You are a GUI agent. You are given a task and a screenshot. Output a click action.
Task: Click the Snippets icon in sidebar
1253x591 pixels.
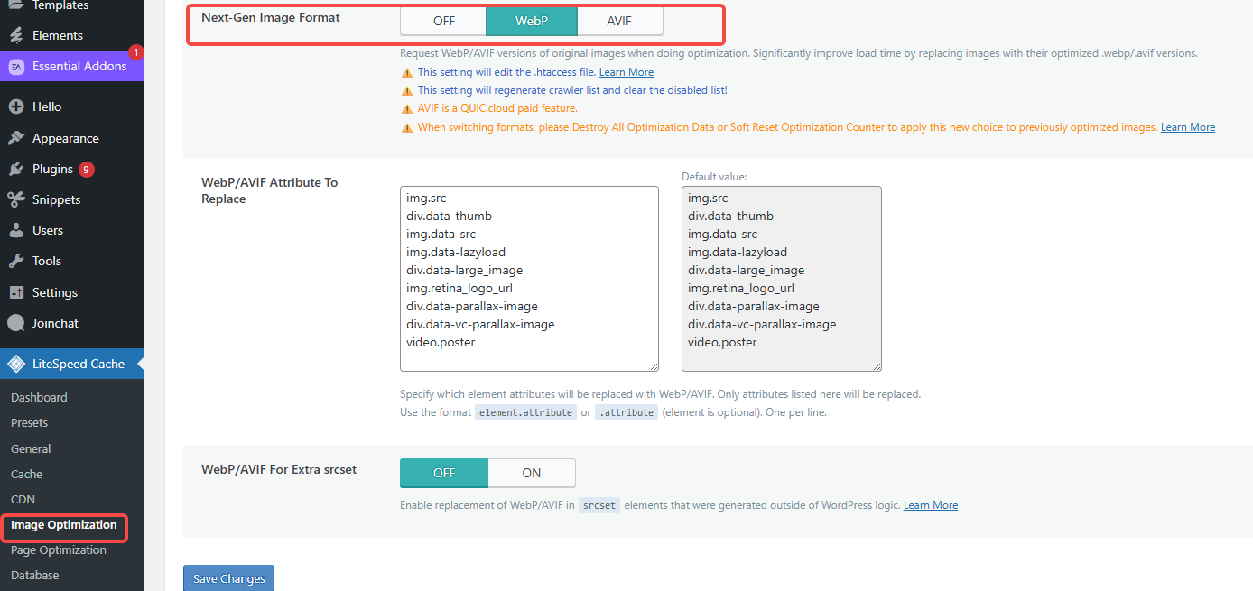pyautogui.click(x=19, y=199)
